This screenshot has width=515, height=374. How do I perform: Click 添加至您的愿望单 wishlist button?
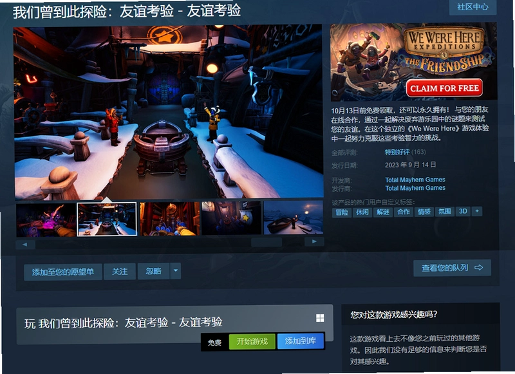[x=63, y=272]
